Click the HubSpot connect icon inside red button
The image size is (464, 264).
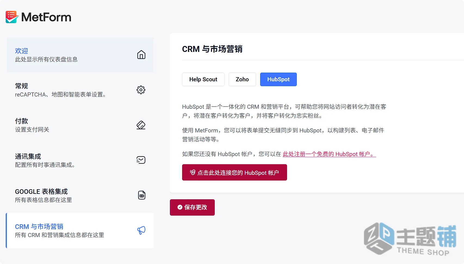[192, 172]
